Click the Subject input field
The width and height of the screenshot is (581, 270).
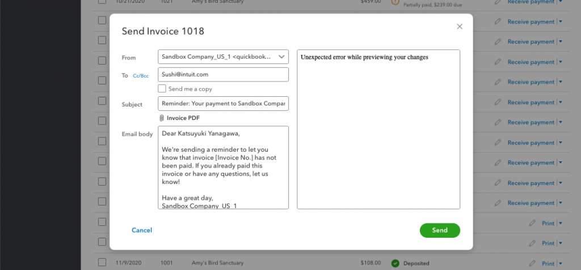[223, 104]
